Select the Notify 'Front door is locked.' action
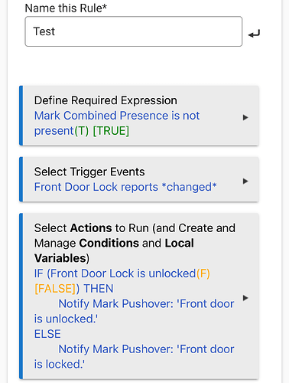This screenshot has height=383, width=289. pyautogui.click(x=134, y=357)
